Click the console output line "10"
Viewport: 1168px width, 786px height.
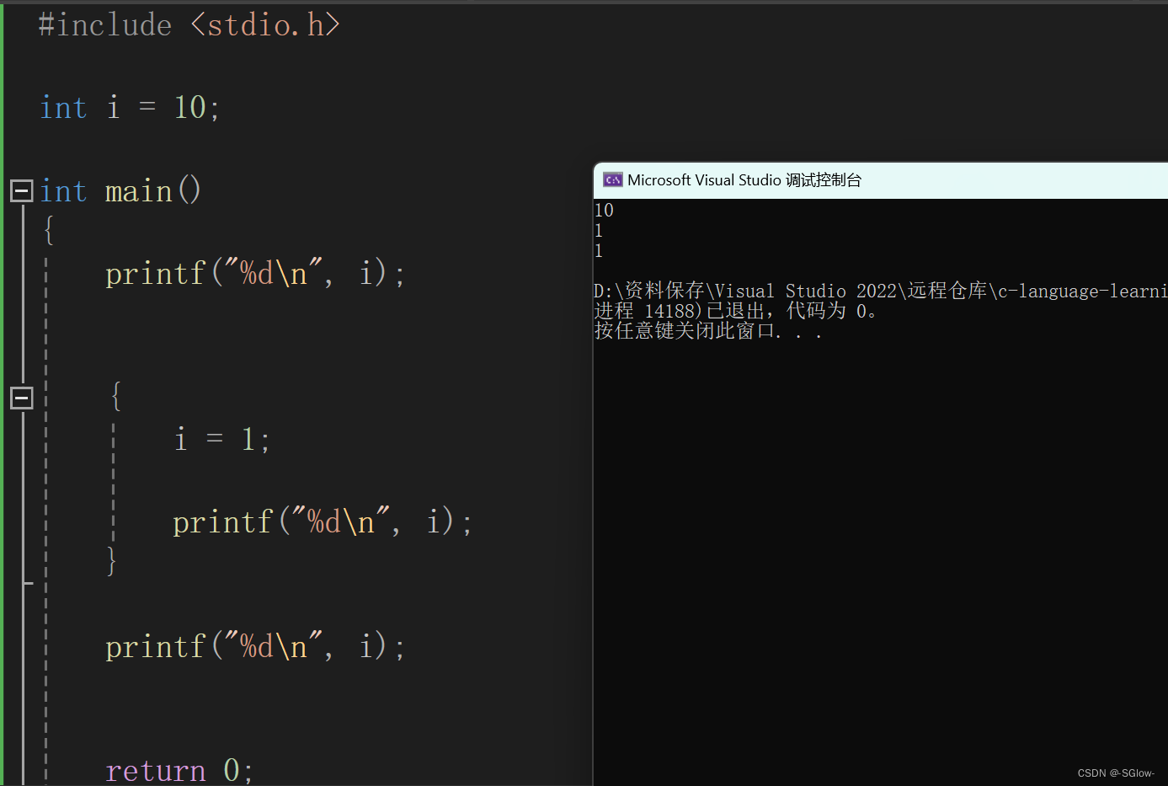[x=604, y=210]
